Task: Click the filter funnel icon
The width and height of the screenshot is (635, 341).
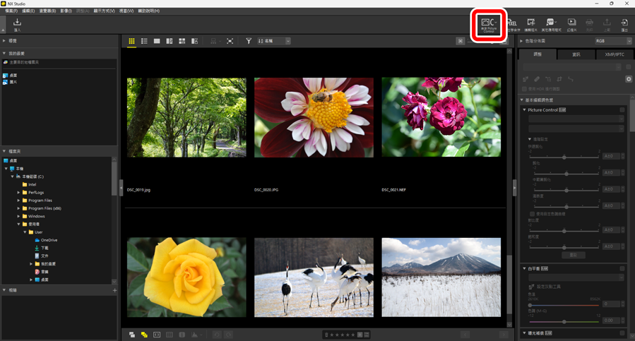Action: pos(249,42)
